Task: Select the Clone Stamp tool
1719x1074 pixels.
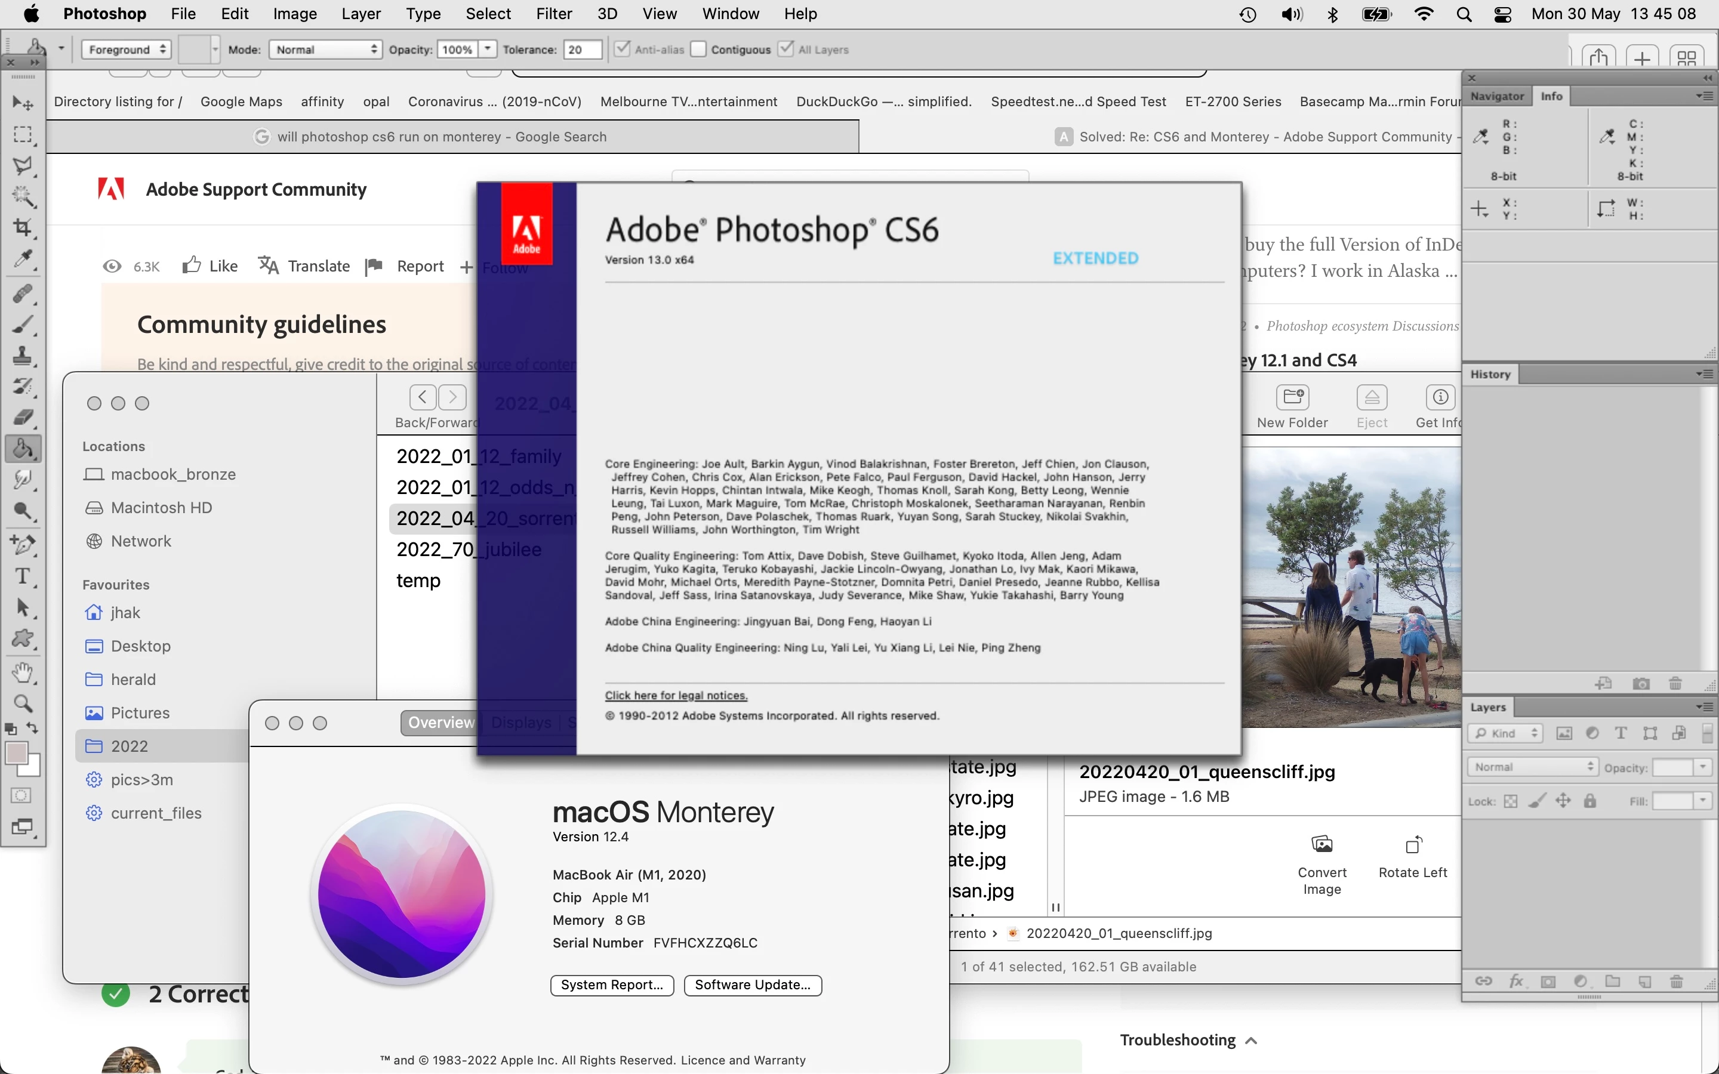Action: [22, 356]
